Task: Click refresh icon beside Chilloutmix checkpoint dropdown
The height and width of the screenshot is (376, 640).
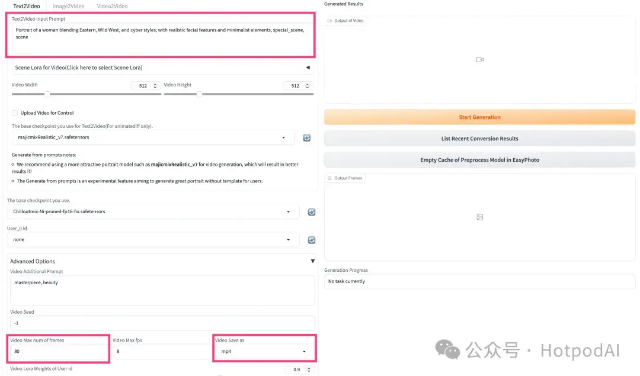Action: (x=311, y=212)
